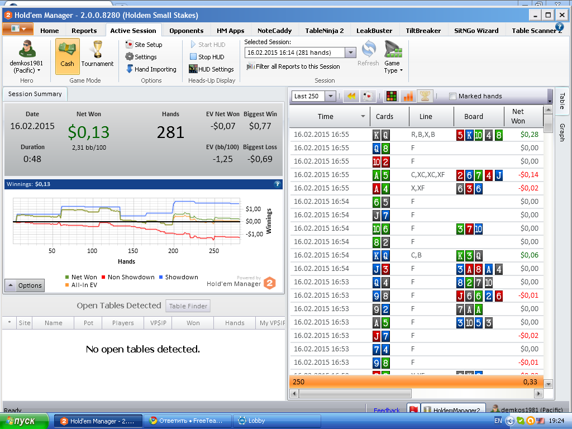Screen dimensions: 572x429
Task: Click the horizontal scrollbar of hands table
Action: click(355, 394)
